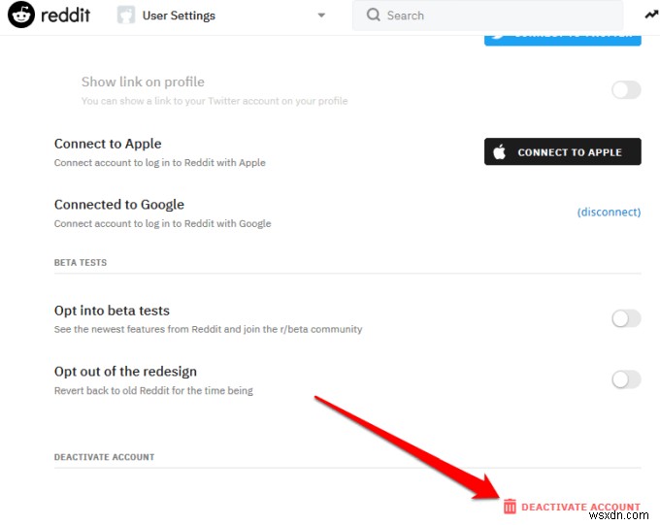Click the 'BETA TESTS' section header
This screenshot has width=660, height=525.
[x=81, y=262]
